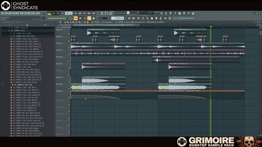Viewport: 262px width, 147px height.
Task: Click the download arrow export icon in top toolbar
Action: [193, 13]
